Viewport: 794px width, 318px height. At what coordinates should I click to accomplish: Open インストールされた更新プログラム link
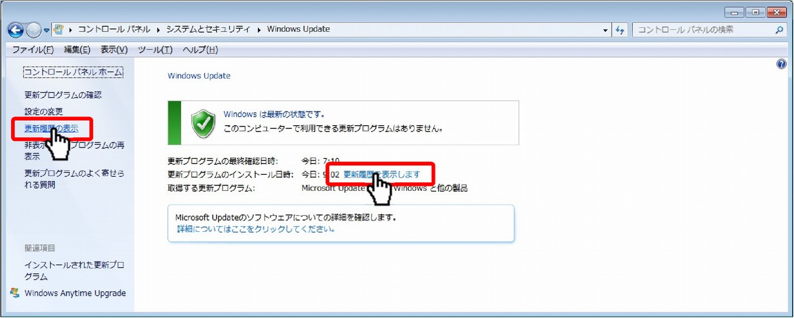pyautogui.click(x=74, y=271)
